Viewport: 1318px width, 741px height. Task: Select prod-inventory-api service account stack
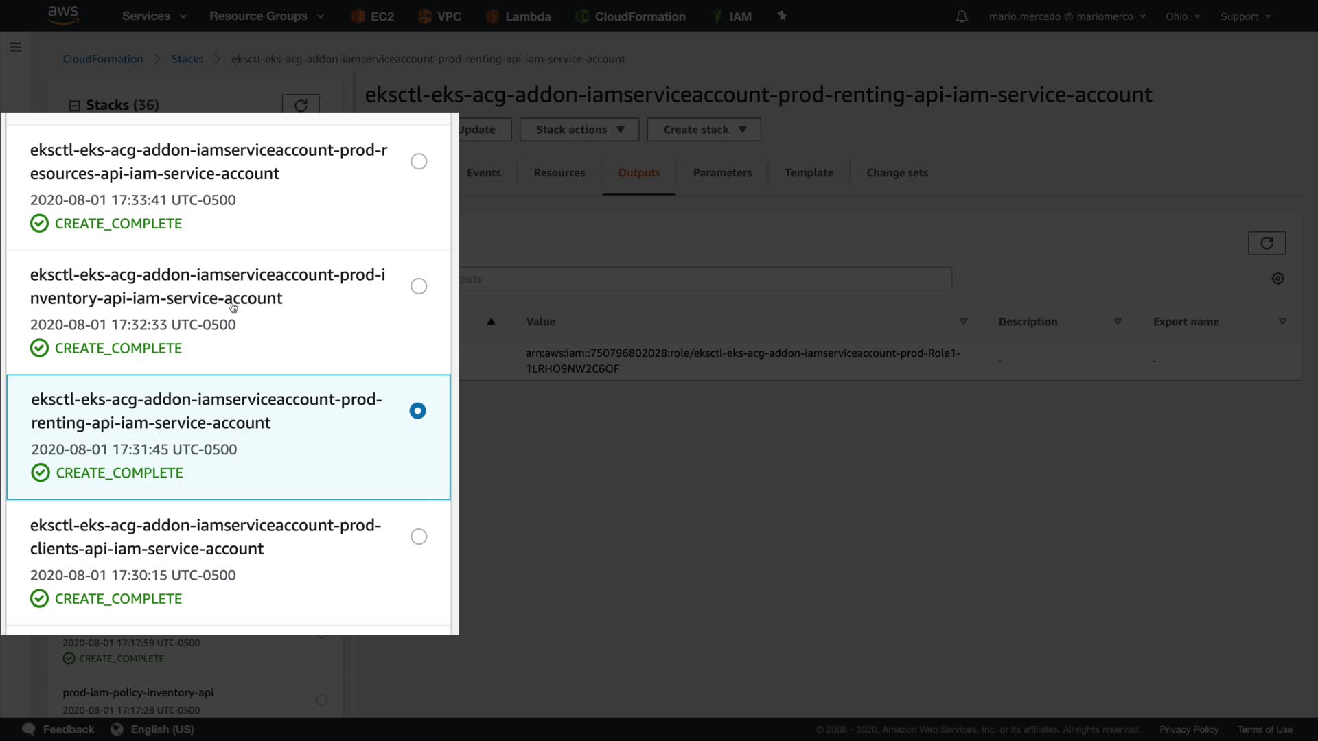(x=419, y=286)
